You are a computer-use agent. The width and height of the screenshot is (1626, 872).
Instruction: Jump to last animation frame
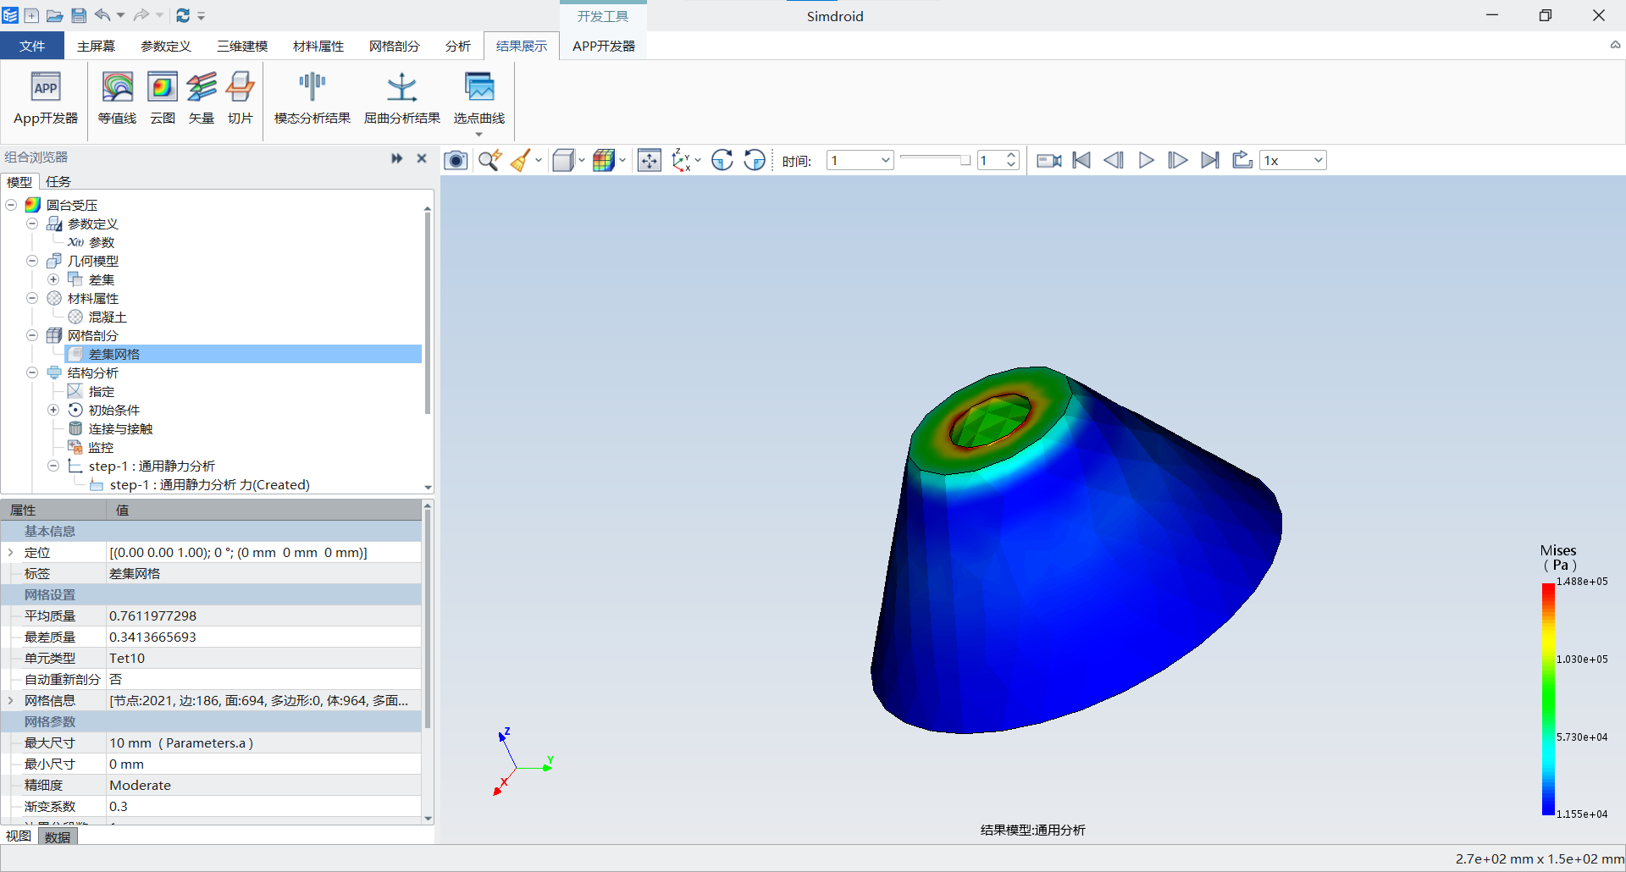[x=1210, y=160]
